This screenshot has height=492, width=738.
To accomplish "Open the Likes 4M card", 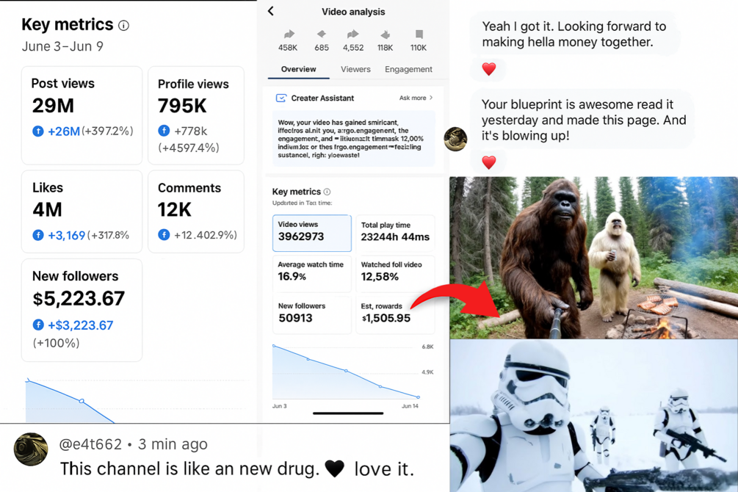I will pyautogui.click(x=82, y=212).
